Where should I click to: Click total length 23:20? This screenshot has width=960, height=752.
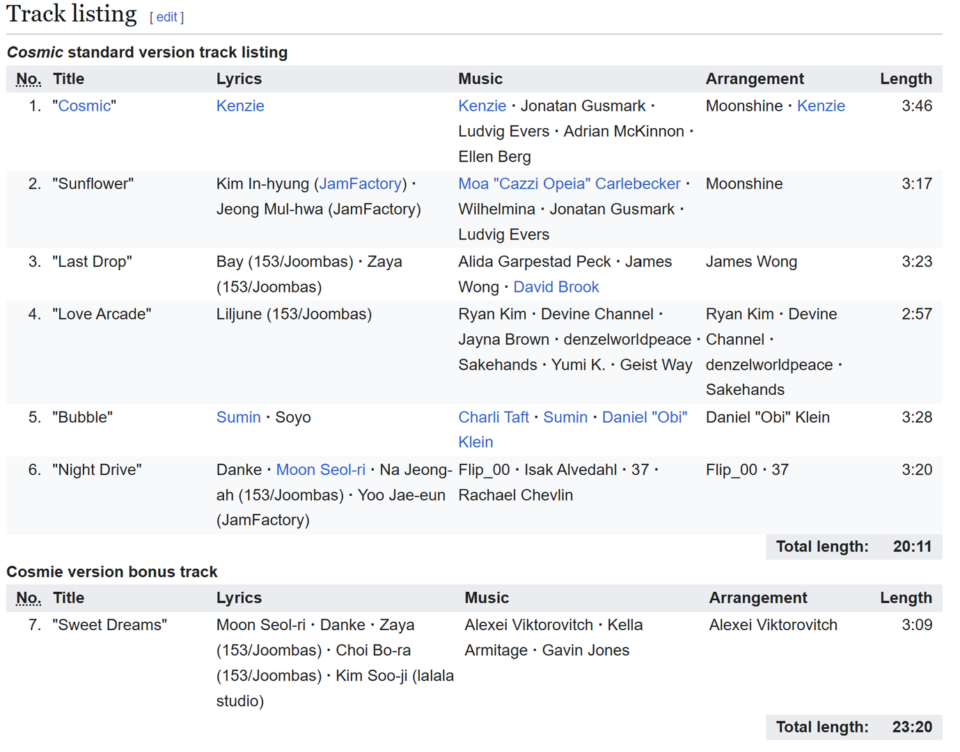912,728
